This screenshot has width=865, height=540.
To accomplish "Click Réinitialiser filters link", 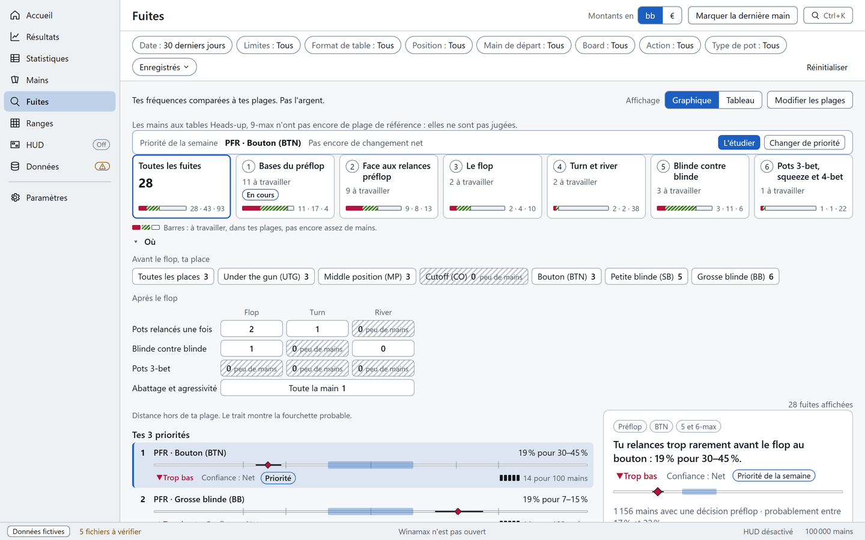I will [827, 67].
